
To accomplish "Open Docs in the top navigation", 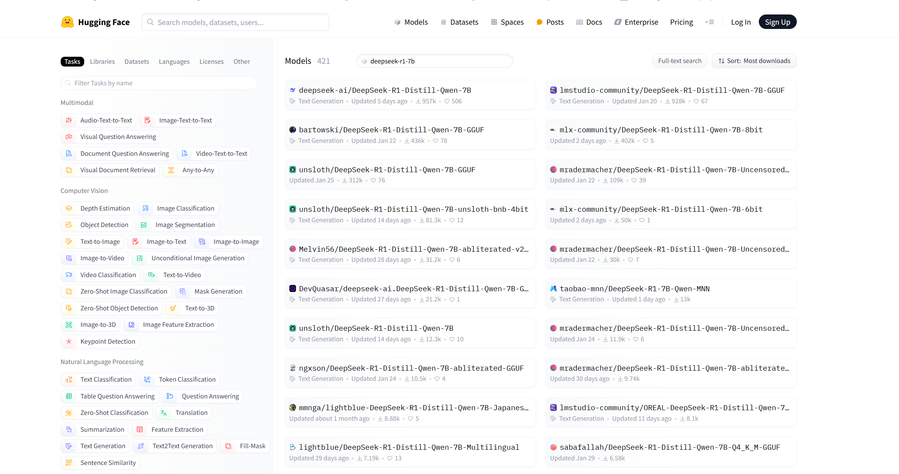I will point(589,22).
